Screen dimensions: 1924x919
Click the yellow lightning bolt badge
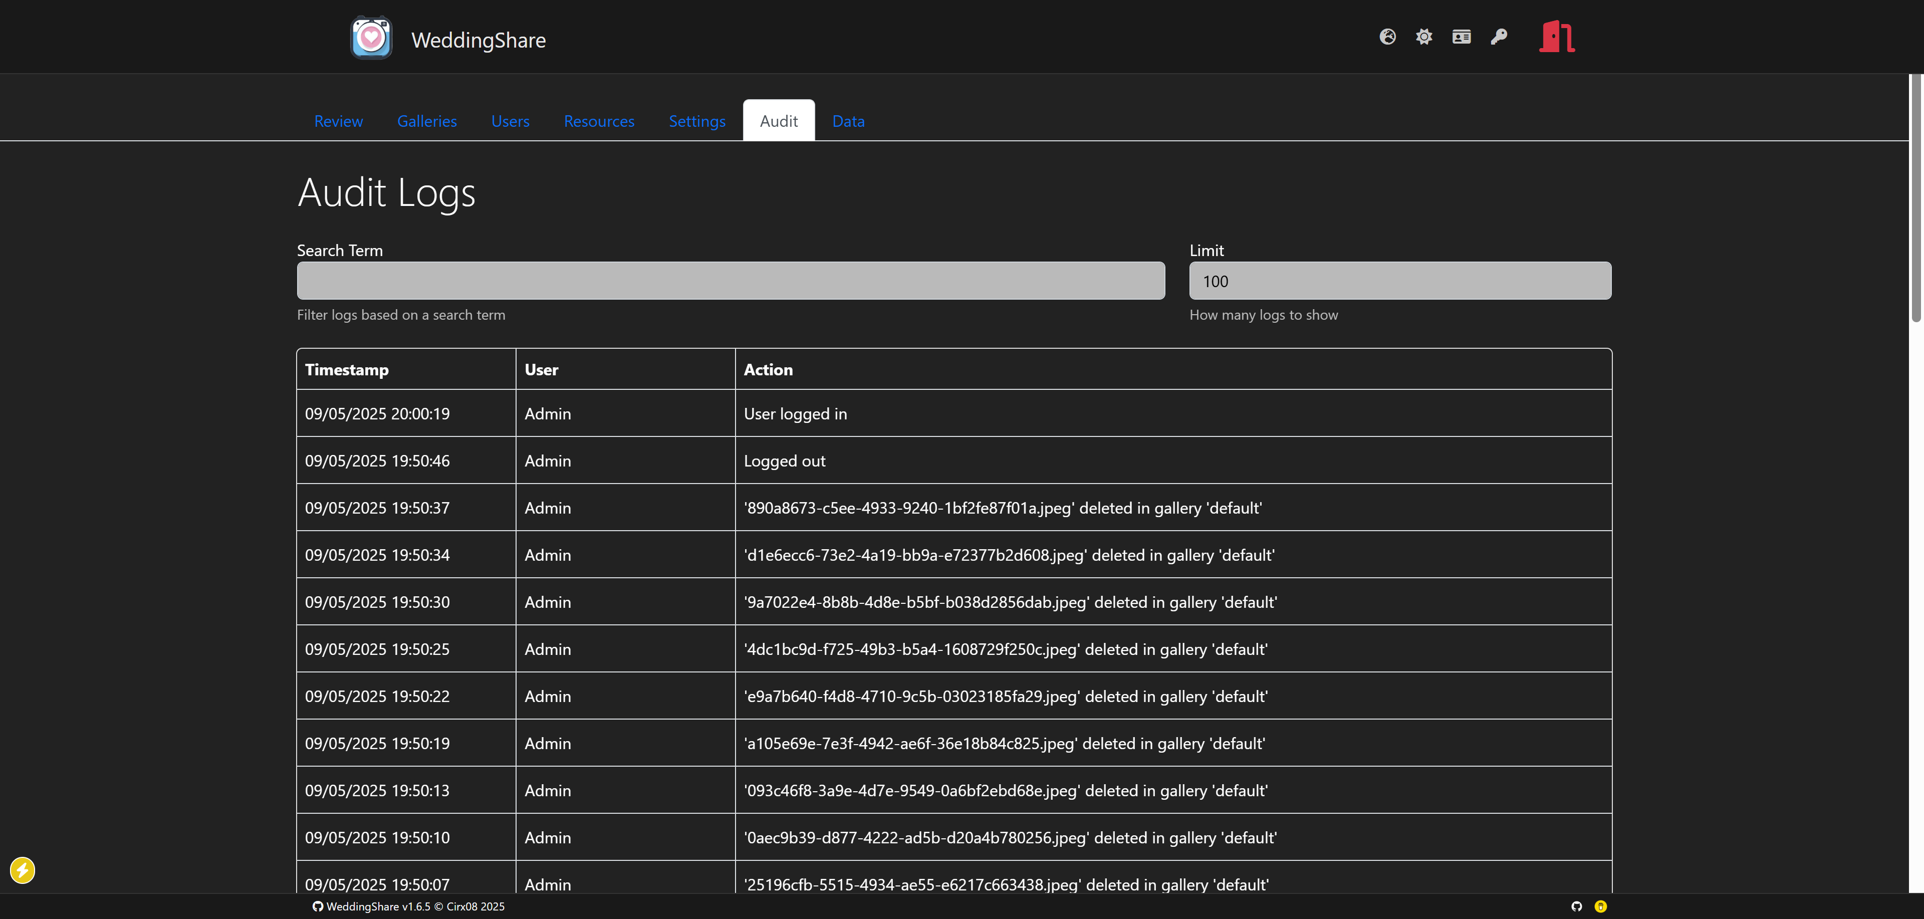[23, 870]
